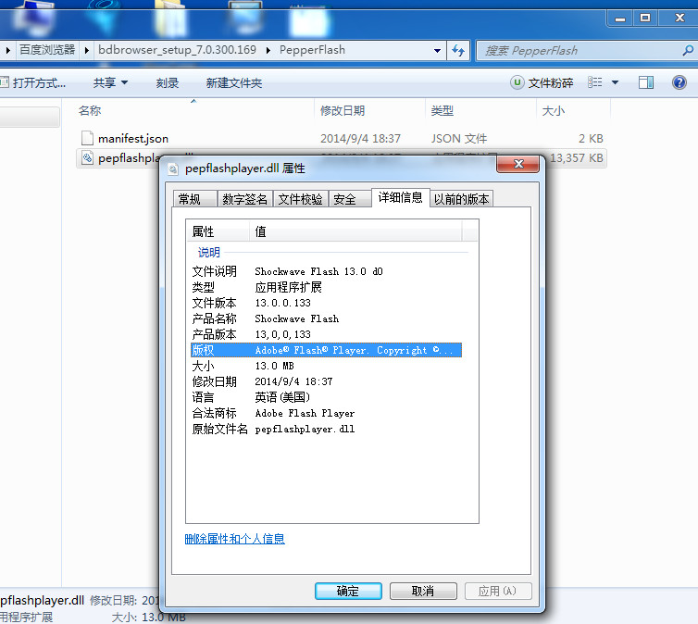698x624 pixels.
Task: Click the 取消 button
Action: coord(423,591)
